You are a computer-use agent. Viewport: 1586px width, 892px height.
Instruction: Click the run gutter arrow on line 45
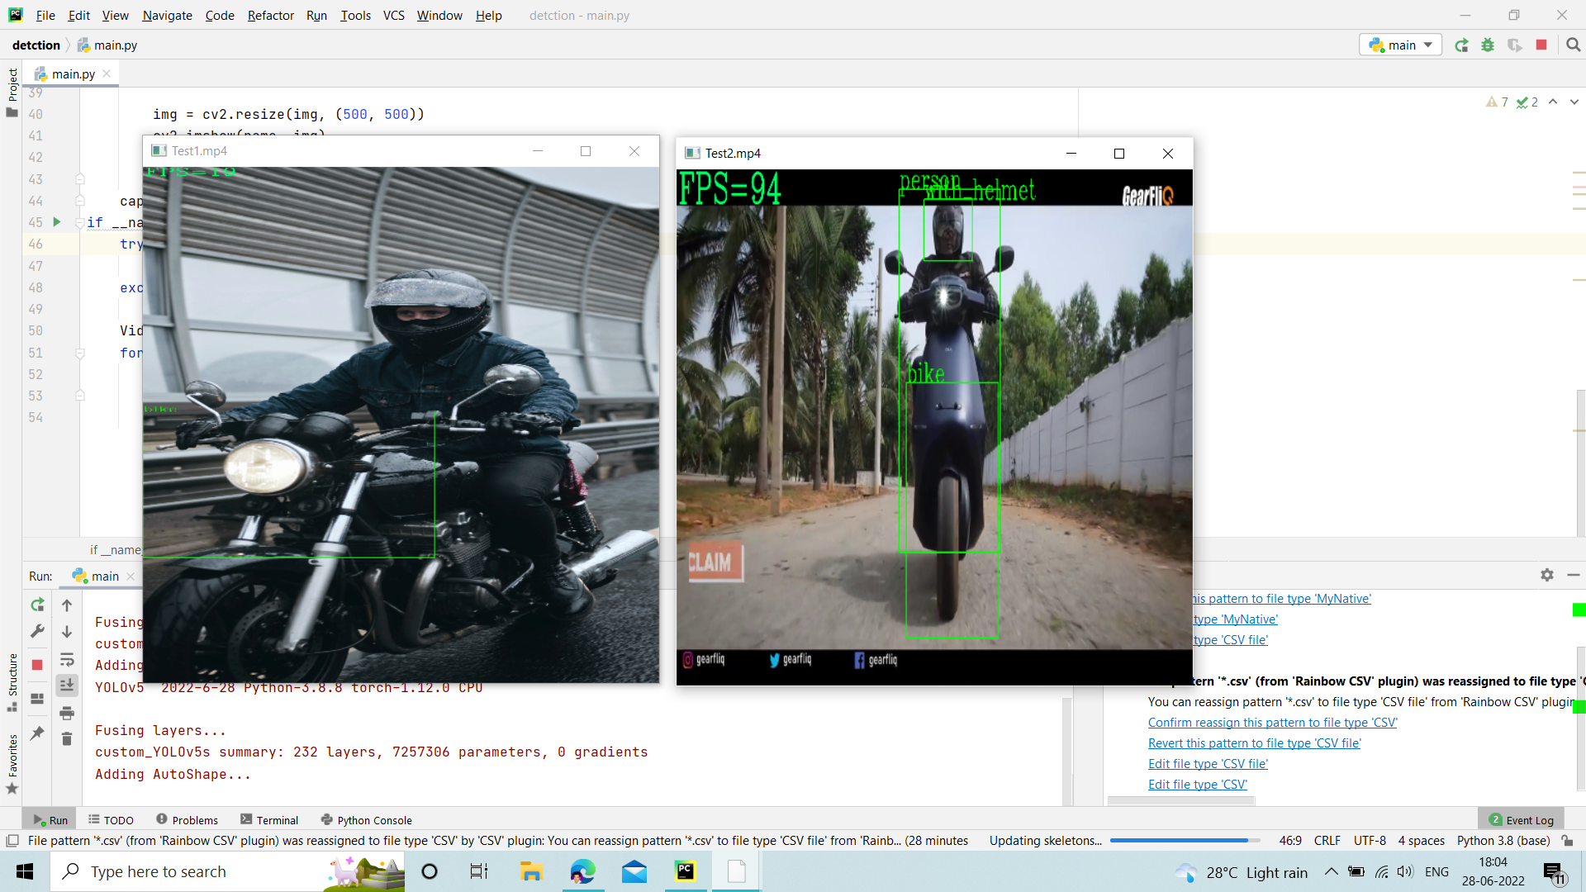(x=57, y=222)
